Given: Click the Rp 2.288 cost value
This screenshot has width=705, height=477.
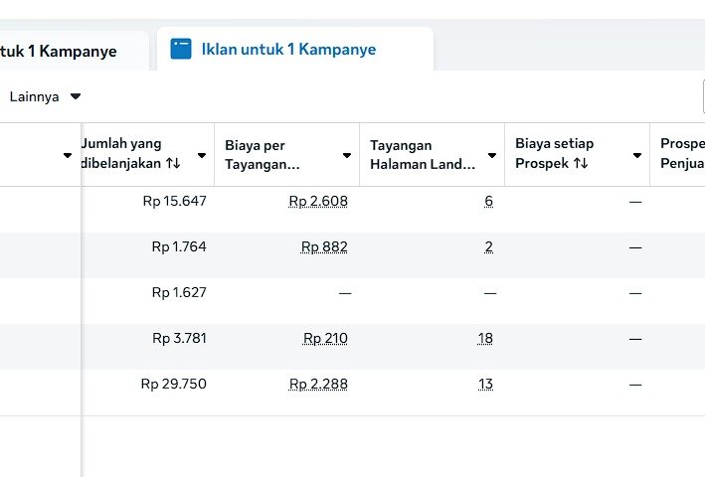Looking at the screenshot, I should pos(318,384).
